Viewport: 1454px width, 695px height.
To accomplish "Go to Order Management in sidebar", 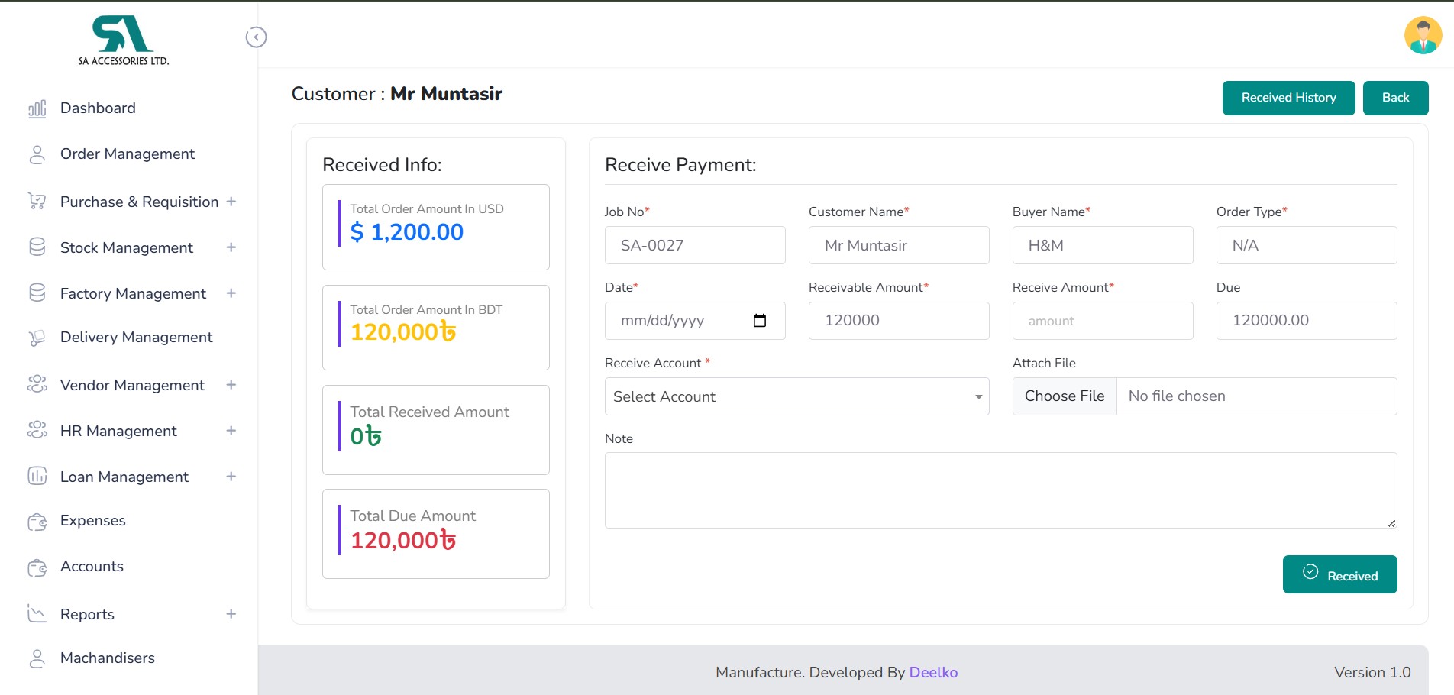I will (x=127, y=154).
